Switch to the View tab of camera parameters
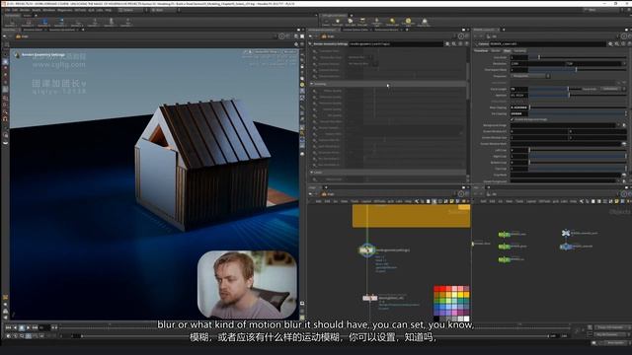This screenshot has height=355, width=632. 507,50
